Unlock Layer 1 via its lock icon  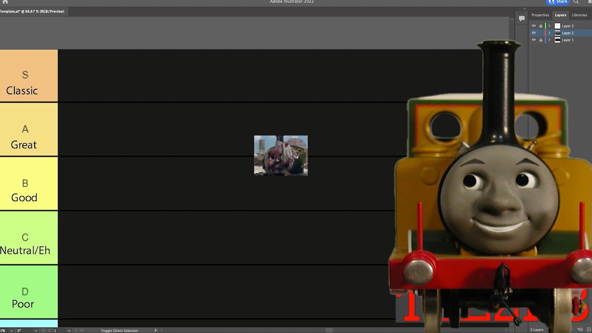[541, 40]
